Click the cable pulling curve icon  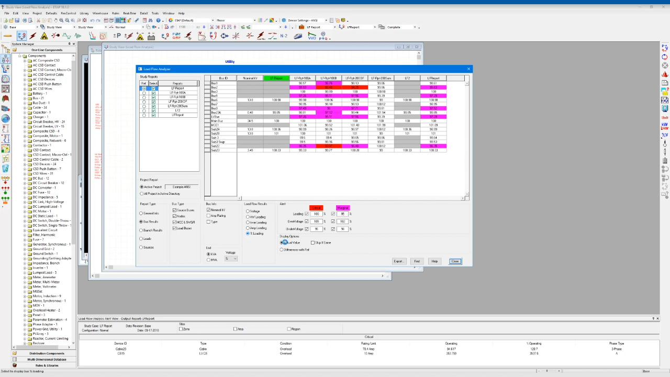[92, 36]
